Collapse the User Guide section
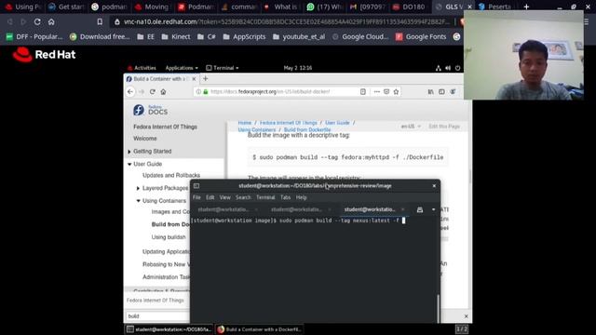Image resolution: width=596 pixels, height=335 pixels. [129, 164]
